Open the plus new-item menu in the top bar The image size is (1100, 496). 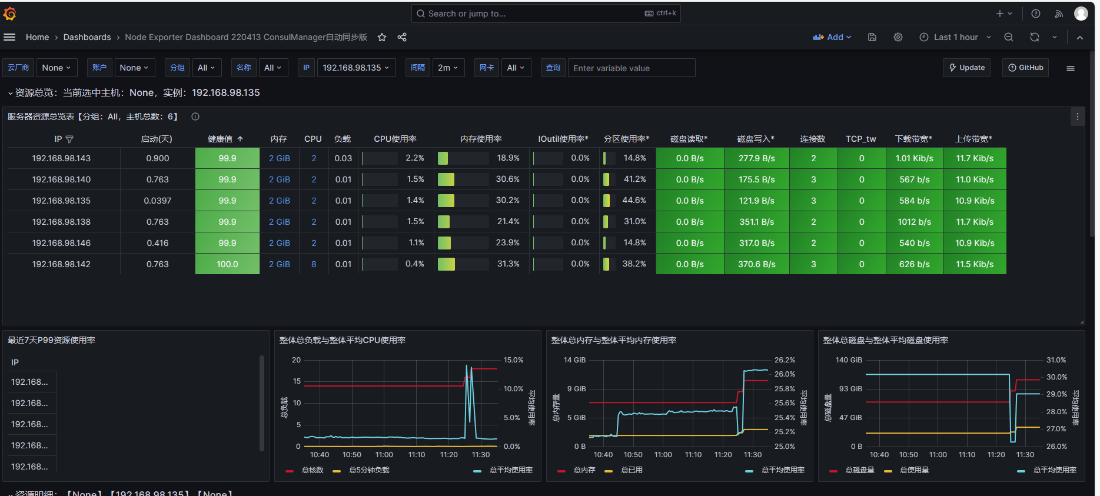coord(1004,14)
